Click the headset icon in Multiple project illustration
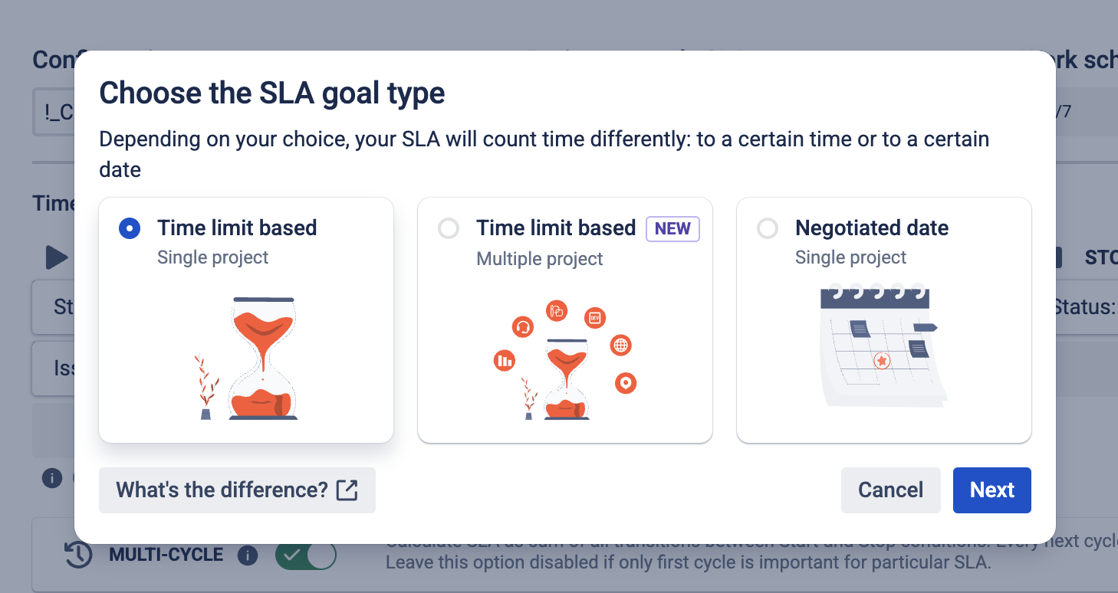The image size is (1118, 593). (523, 328)
